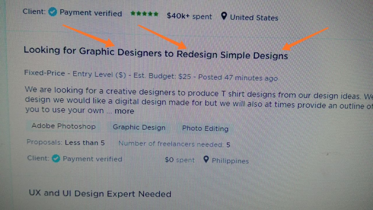Select the Adobe Photoshop skill tag

64,126
